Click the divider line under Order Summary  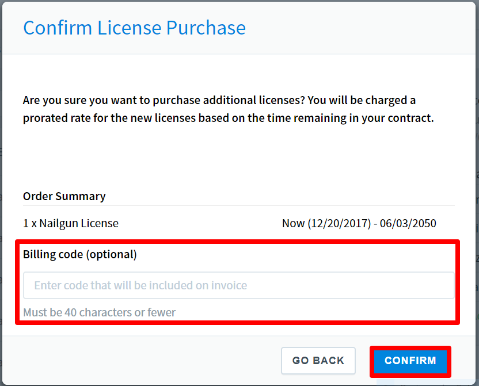[x=238, y=205]
